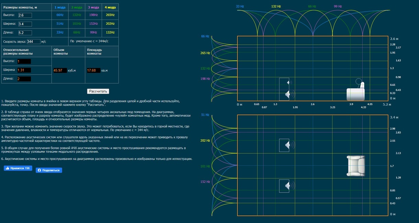The image size is (419, 223).
Task: Click the speaker tweeter in the side-view diagram
Action: coord(288,82)
